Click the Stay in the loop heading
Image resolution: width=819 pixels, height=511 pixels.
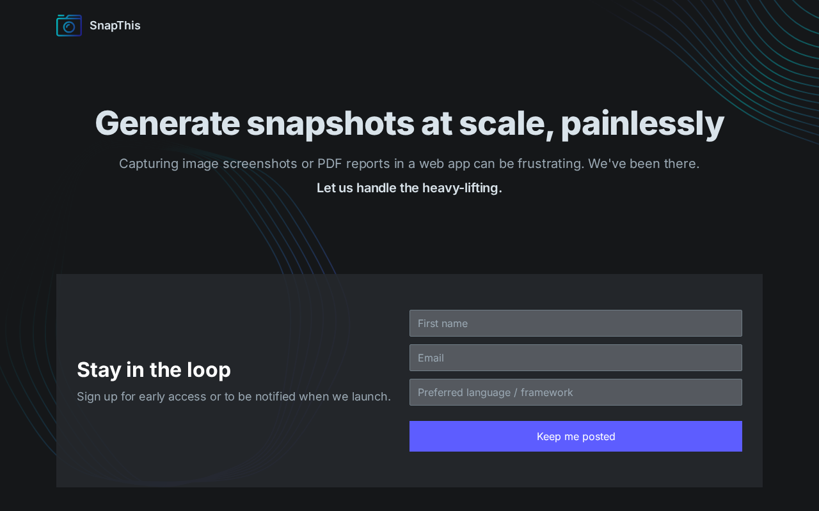(x=154, y=370)
